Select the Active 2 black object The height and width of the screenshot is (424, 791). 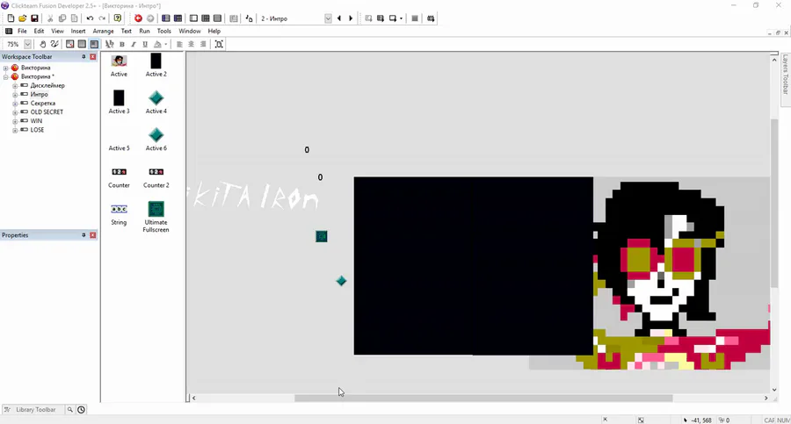pos(156,65)
